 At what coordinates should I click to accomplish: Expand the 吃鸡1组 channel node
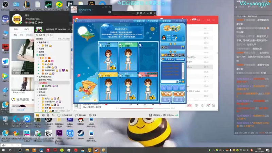pyautogui.click(x=37, y=92)
